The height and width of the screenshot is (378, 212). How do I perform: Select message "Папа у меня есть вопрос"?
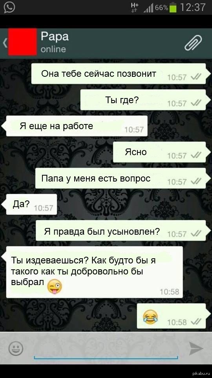pos(121,178)
